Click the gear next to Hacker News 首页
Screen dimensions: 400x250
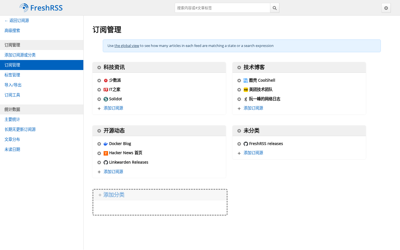pos(99,153)
